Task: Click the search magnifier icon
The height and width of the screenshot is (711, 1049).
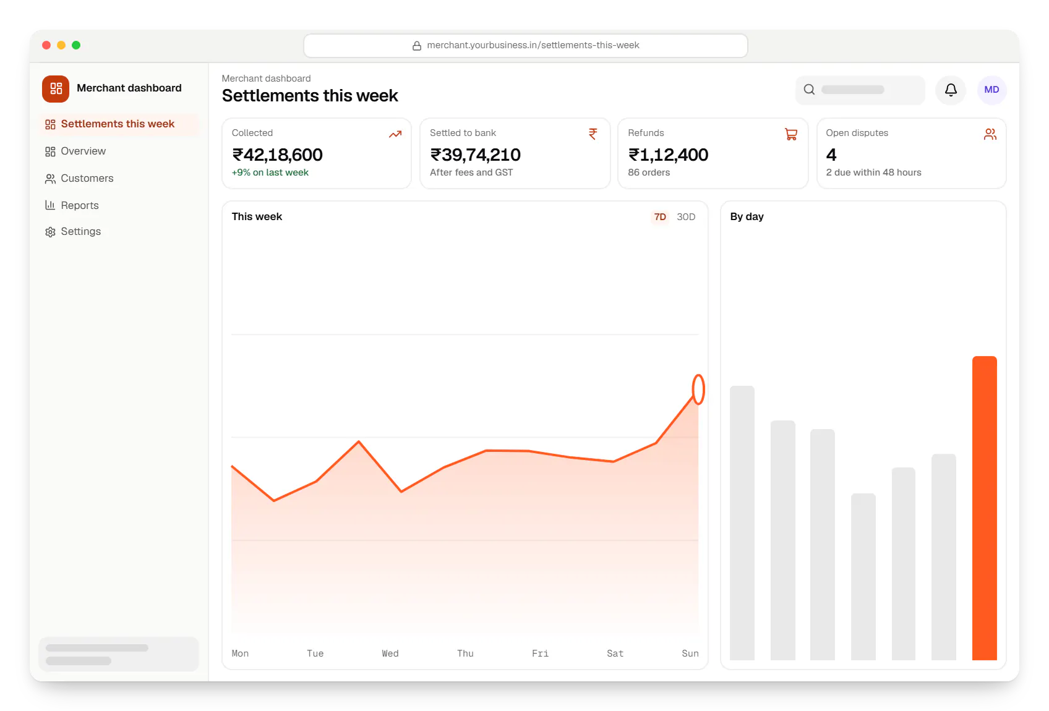Action: click(809, 90)
